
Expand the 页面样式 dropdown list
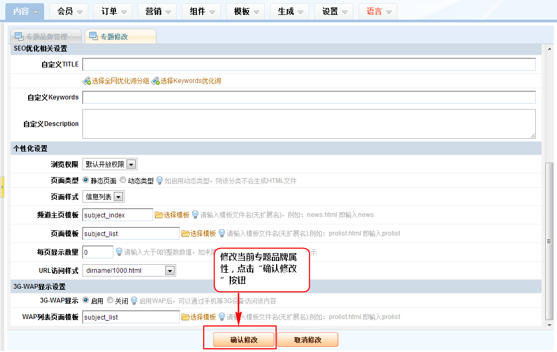[119, 197]
